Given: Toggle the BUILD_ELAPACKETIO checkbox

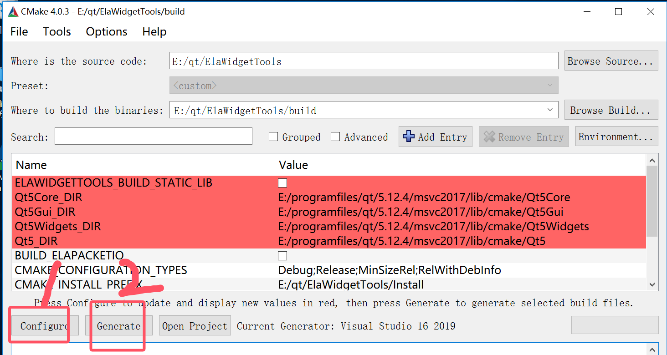Looking at the screenshot, I should (282, 255).
